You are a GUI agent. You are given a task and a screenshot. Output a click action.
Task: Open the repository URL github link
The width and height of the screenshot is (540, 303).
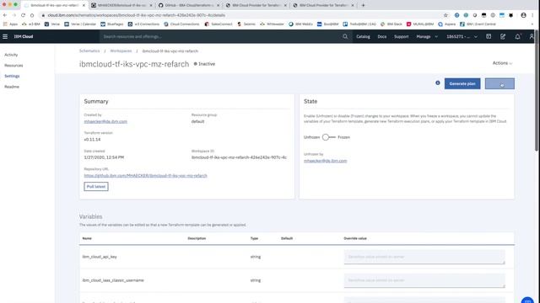click(x=146, y=176)
